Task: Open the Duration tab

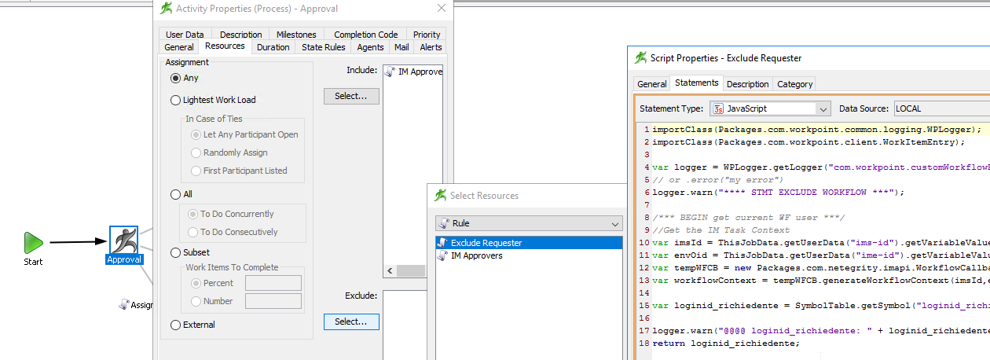Action: (273, 47)
